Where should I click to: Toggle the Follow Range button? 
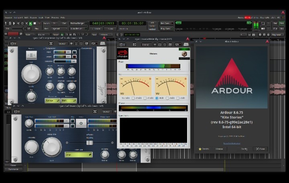tap(78, 23)
